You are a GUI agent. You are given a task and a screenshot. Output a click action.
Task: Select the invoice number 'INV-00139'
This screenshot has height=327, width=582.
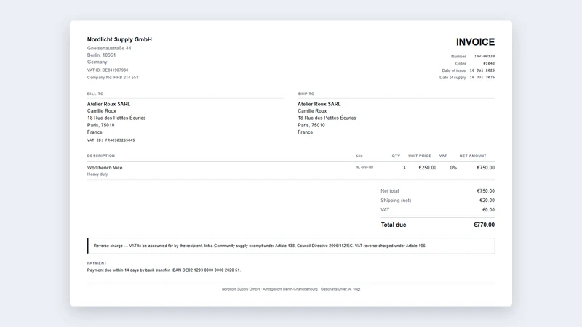point(485,57)
